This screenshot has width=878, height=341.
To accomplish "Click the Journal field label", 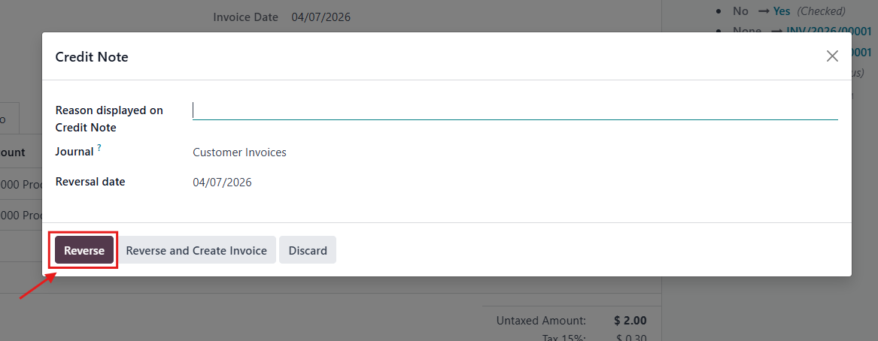I will (x=74, y=152).
